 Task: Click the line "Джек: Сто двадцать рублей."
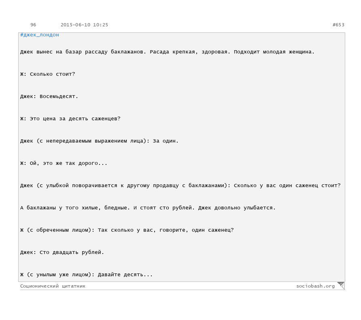pyautogui.click(x=62, y=252)
